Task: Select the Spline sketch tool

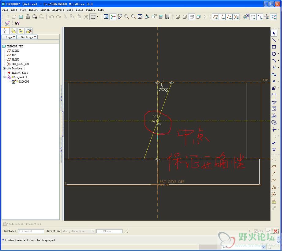Action: [274, 74]
